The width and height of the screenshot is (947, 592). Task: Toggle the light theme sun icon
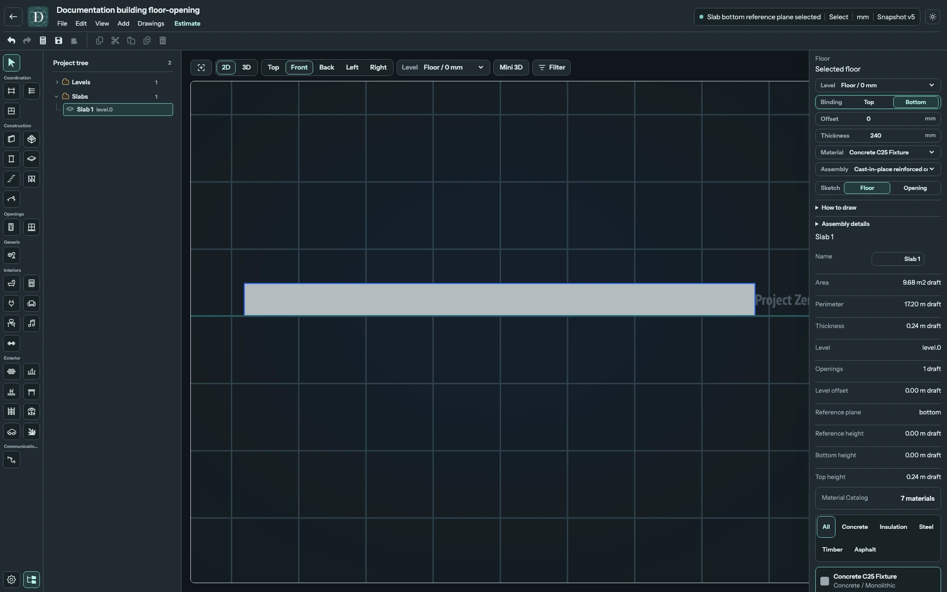coord(932,17)
